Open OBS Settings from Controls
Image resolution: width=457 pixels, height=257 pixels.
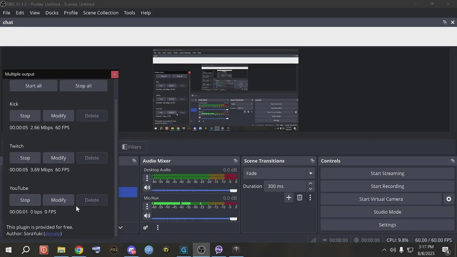(387, 225)
